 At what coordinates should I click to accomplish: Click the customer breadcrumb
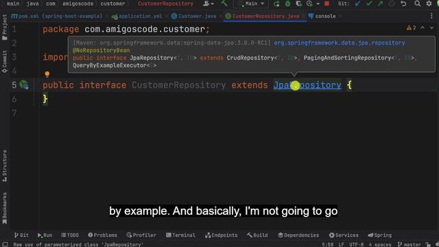click(x=112, y=3)
